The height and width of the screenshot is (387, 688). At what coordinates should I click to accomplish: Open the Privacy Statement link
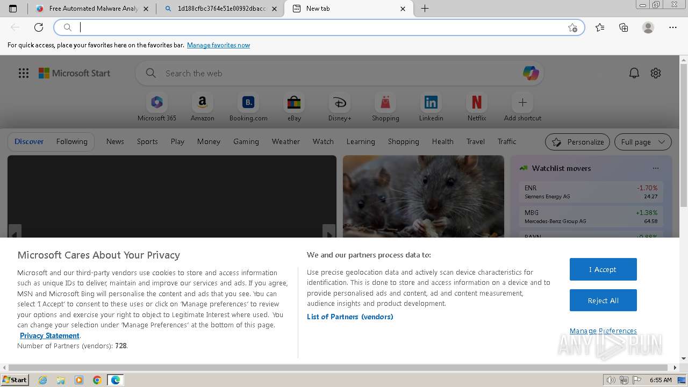coord(49,335)
